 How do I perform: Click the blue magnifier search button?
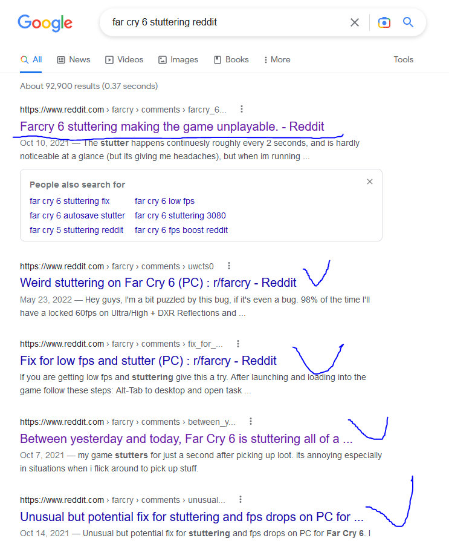point(409,22)
